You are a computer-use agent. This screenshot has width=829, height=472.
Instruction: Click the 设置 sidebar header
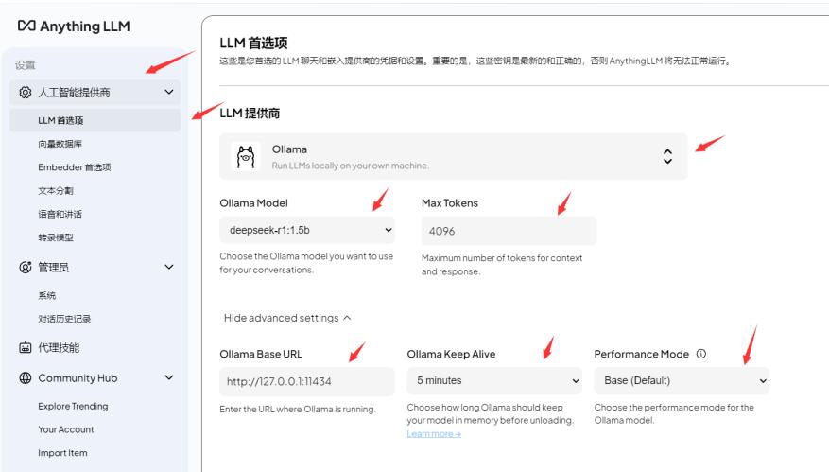tap(25, 65)
